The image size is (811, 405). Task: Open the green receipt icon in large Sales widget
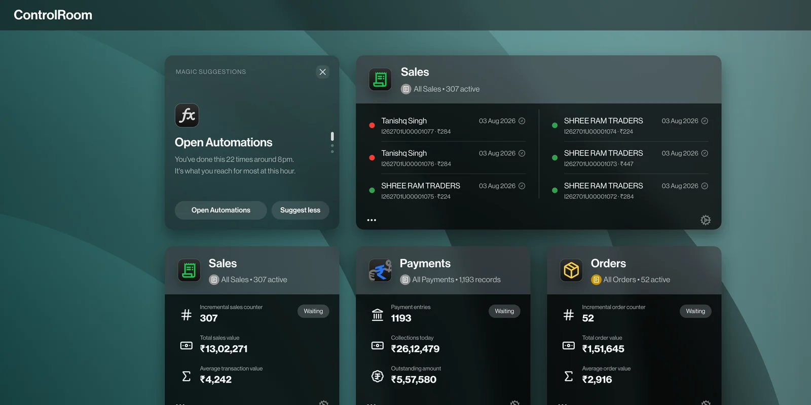click(x=380, y=79)
